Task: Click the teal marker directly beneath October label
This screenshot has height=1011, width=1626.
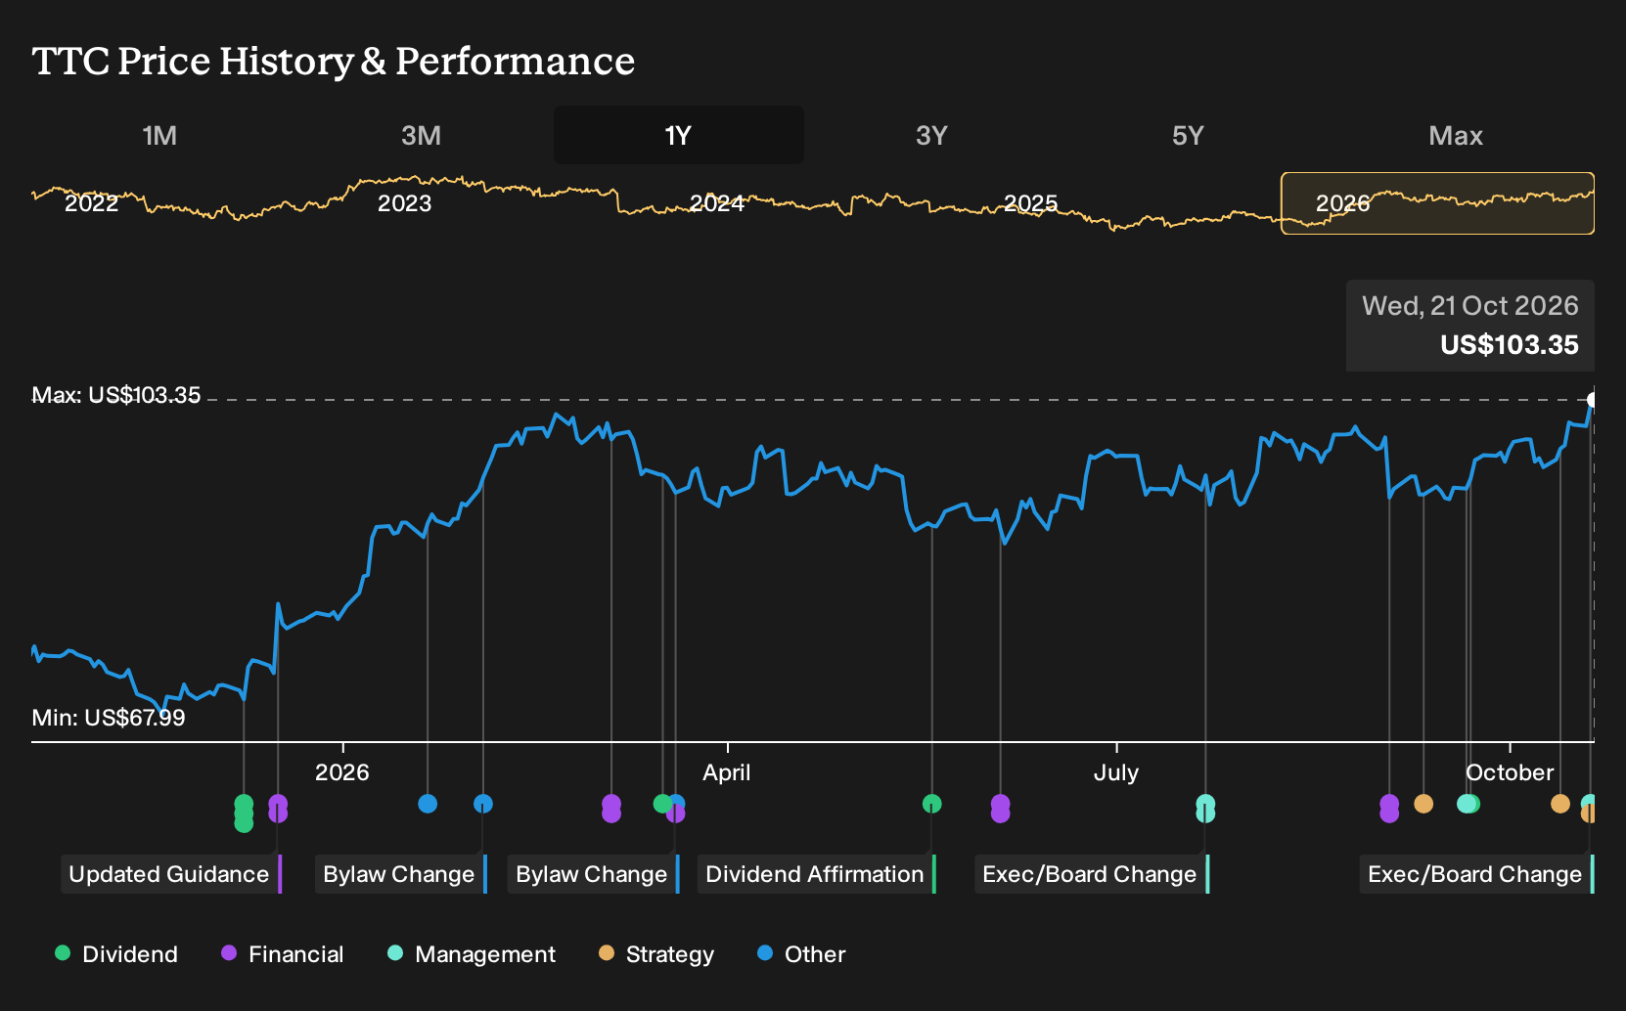Action: pos(1468,804)
